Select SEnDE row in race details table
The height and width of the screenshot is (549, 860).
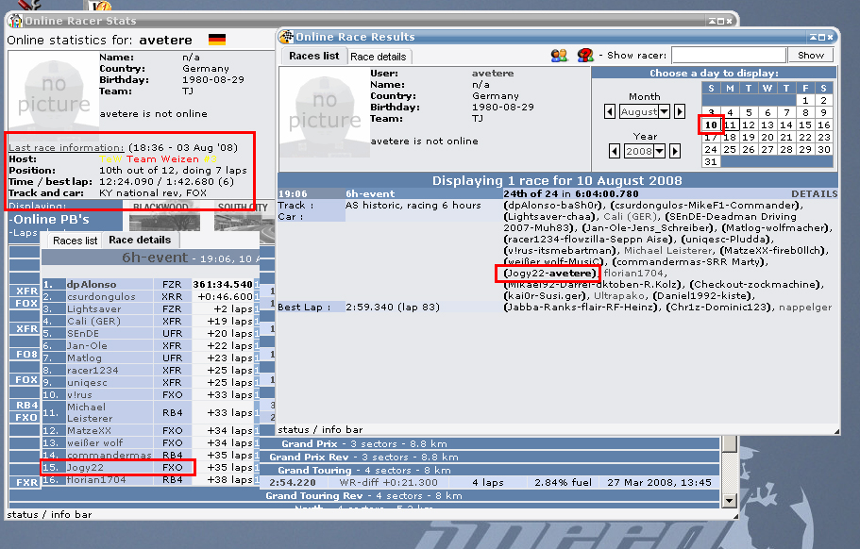point(150,333)
